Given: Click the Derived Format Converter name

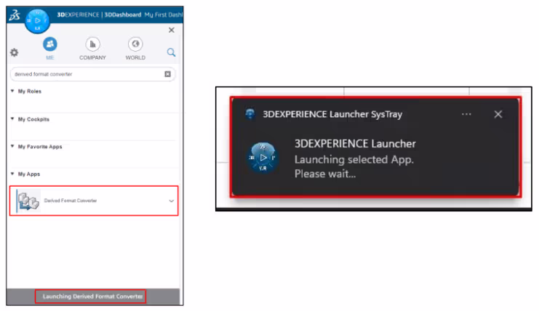Looking at the screenshot, I should coord(71,201).
